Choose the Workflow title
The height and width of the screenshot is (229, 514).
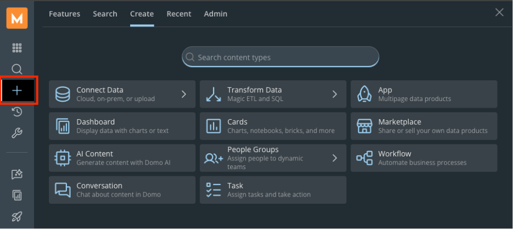(395, 154)
